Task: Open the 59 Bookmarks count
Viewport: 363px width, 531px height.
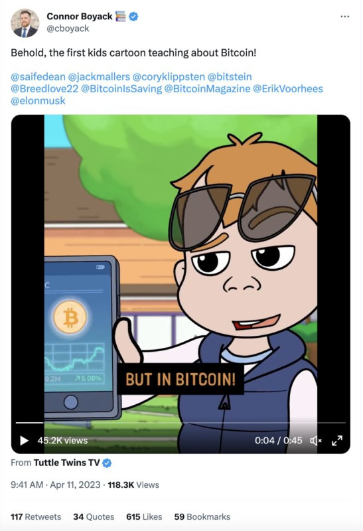Action: [x=202, y=517]
